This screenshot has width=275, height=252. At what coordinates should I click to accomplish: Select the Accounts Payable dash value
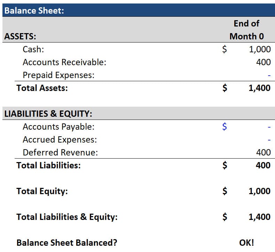pyautogui.click(x=269, y=127)
